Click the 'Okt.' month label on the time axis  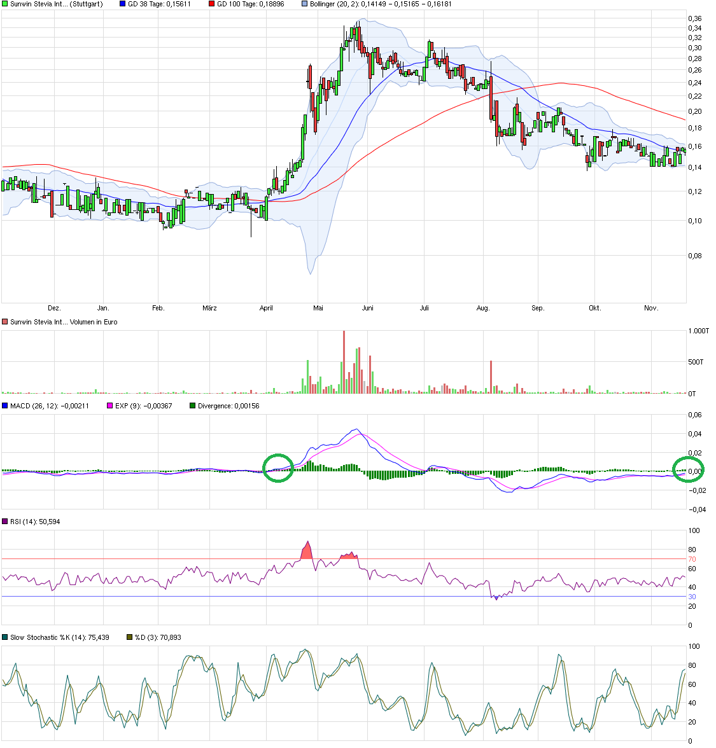click(x=594, y=308)
